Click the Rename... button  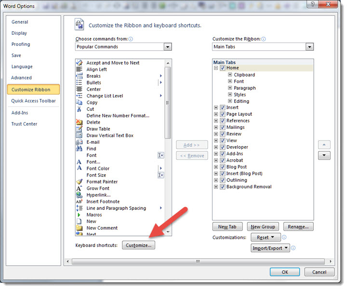(x=298, y=227)
